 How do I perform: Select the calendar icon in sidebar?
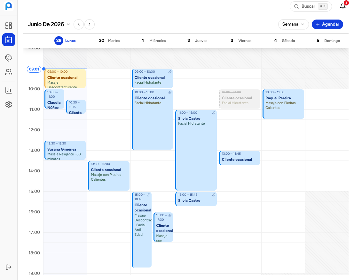point(9,40)
